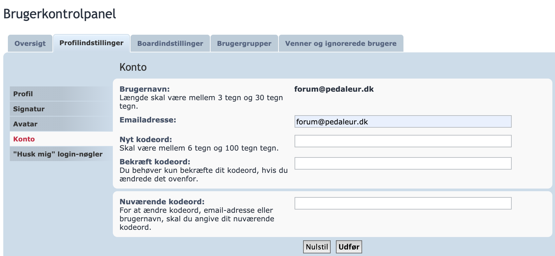Screen dimensions: 555x256
Task: Switch to the Boardindstillinger tab
Action: [170, 44]
